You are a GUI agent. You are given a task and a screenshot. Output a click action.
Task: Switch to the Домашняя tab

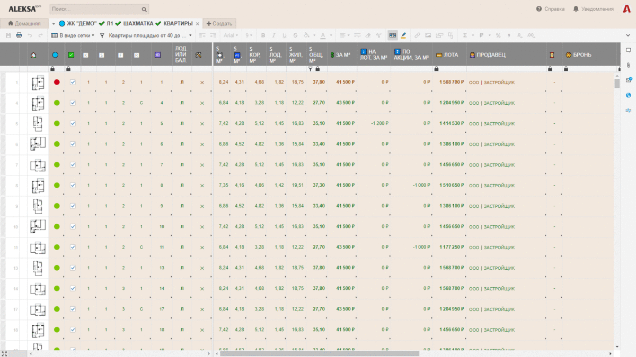[x=24, y=24]
